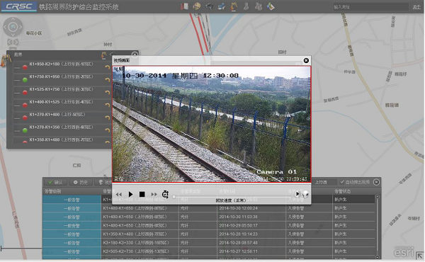This screenshot has height=262, width=425.
Task: Collapse the K1+400-K1+525 zone row dash
Action: tap(17, 106)
